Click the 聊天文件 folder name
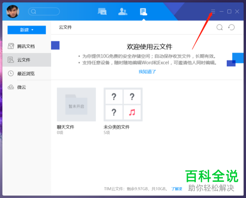 tap(65, 127)
